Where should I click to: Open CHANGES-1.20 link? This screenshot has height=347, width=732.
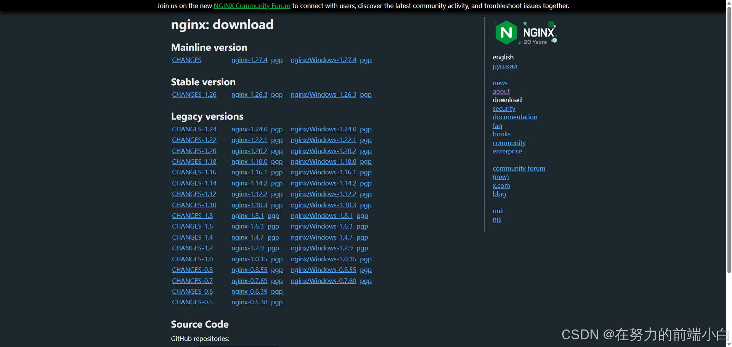pos(194,151)
